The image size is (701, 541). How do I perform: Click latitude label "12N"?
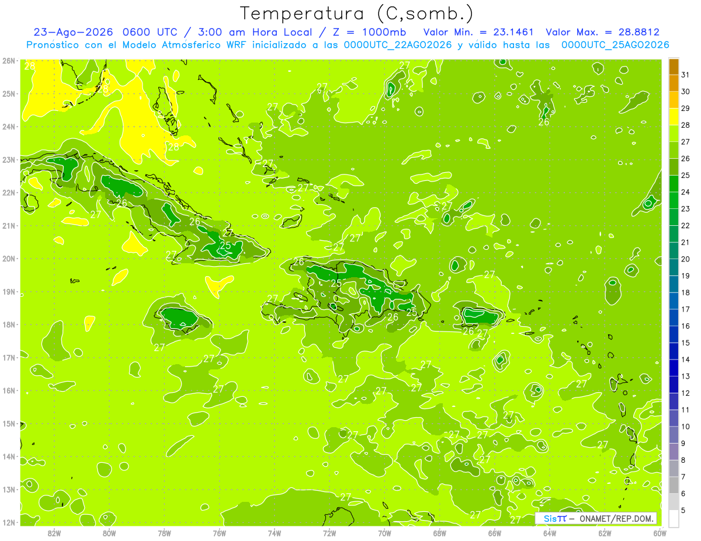(x=8, y=522)
